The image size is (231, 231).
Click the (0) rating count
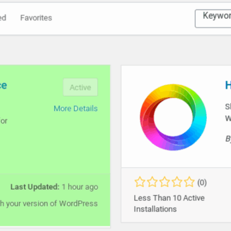pos(202,183)
